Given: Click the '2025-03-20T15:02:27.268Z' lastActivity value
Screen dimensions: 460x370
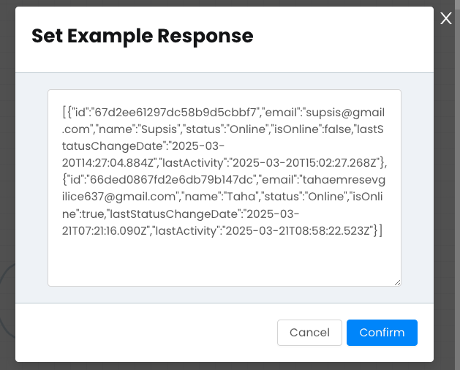Looking at the screenshot, I should [x=304, y=163].
